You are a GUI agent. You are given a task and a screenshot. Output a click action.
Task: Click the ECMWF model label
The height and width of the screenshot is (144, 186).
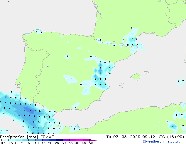click(x=47, y=137)
